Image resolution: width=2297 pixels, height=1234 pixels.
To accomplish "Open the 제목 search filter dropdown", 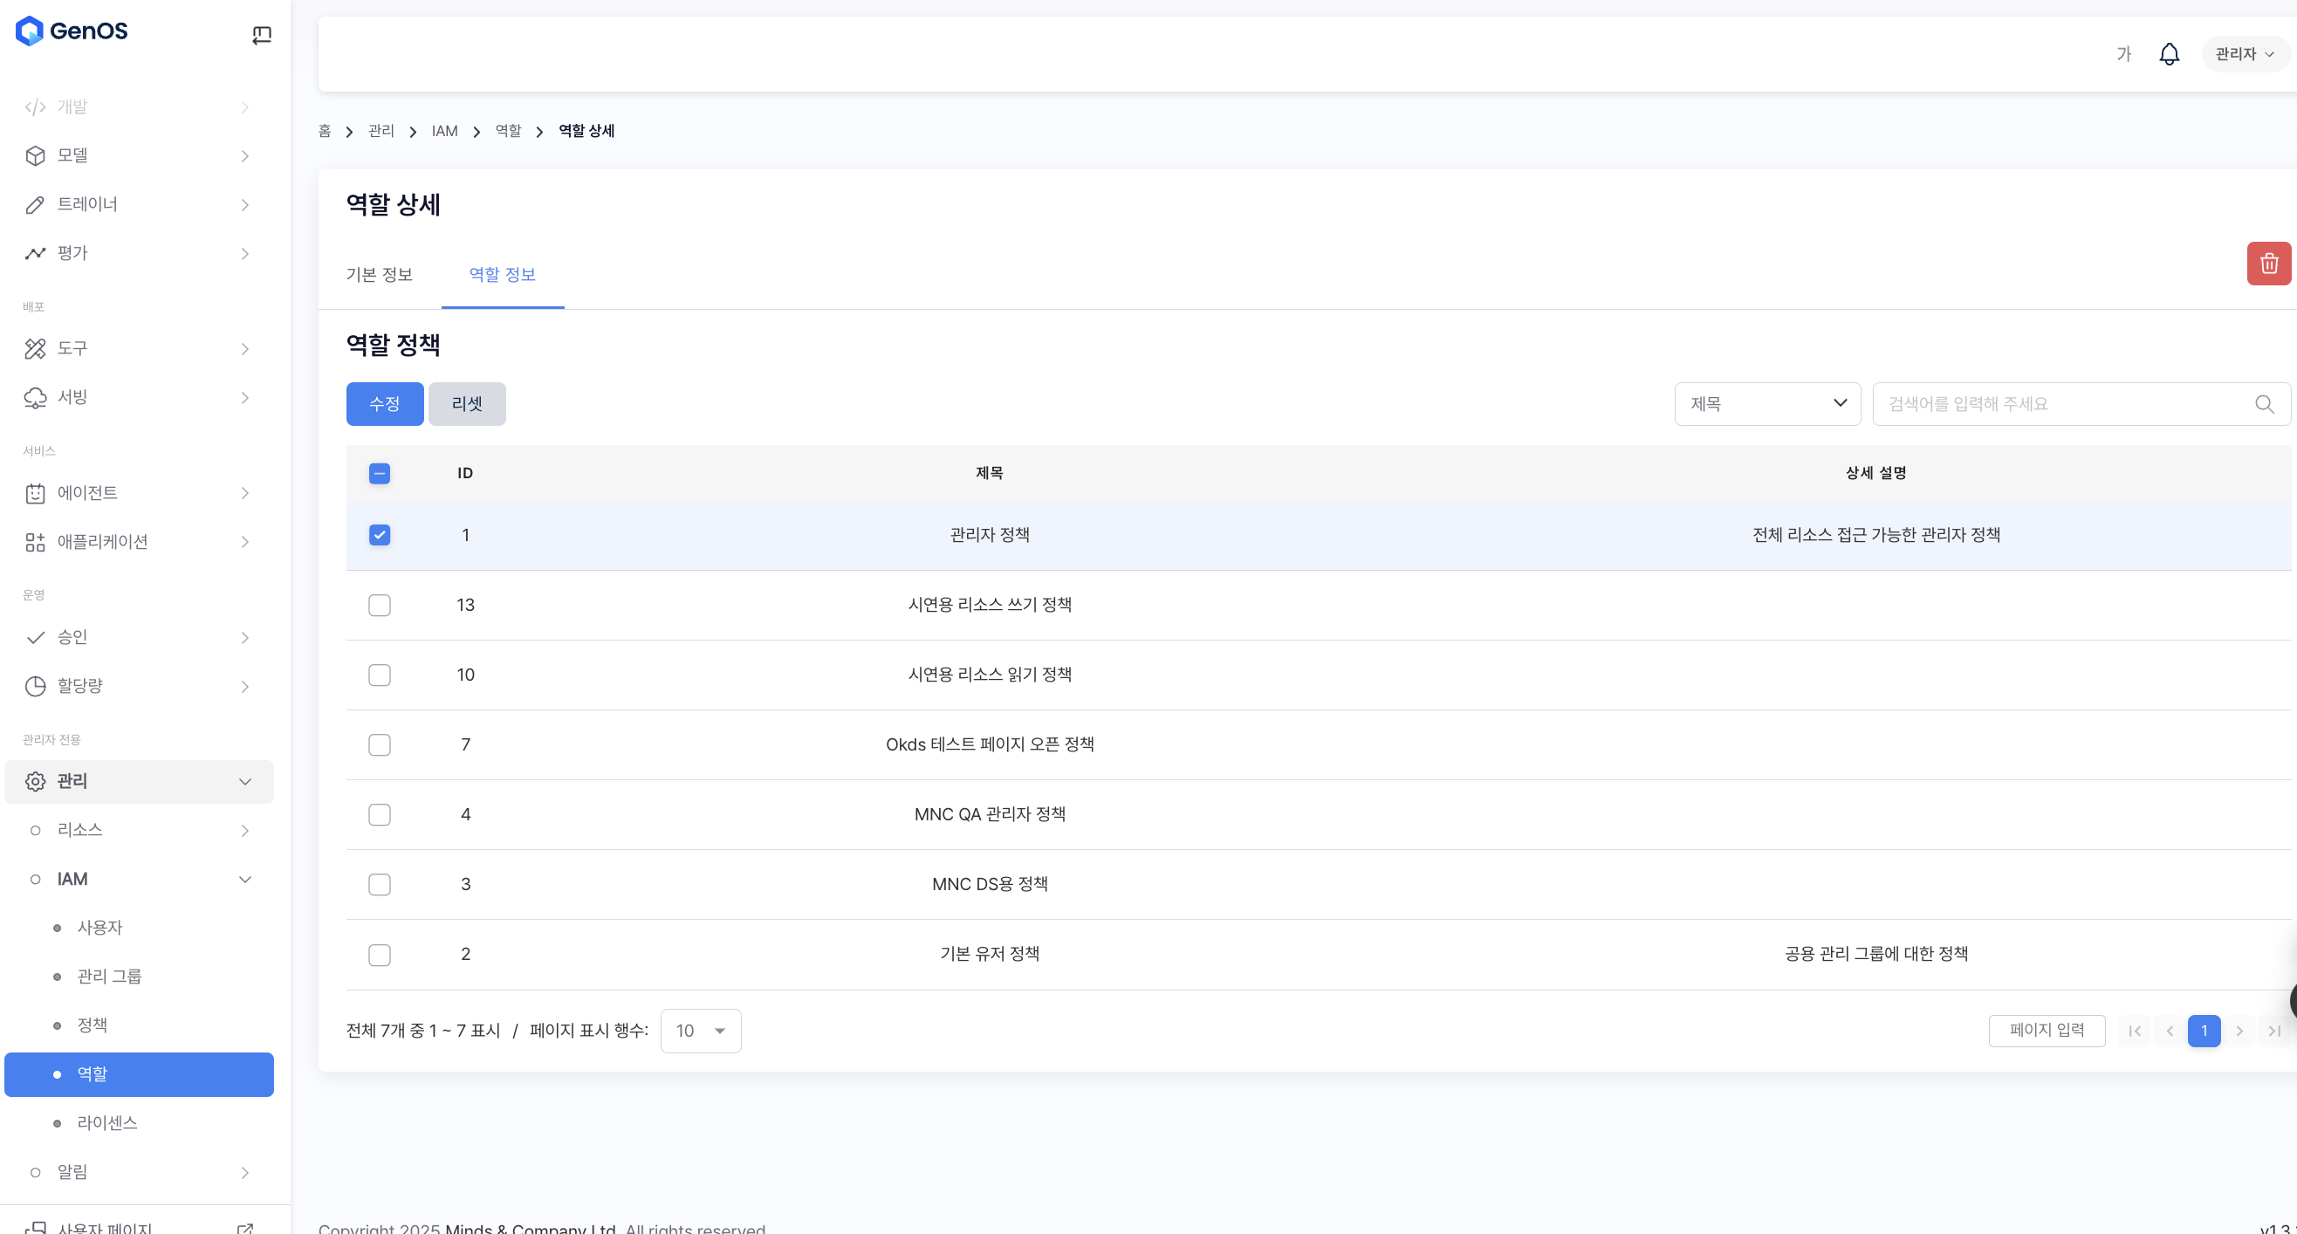I will click(x=1766, y=404).
